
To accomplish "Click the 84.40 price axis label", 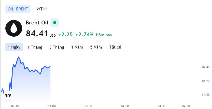I will click(x=206, y=67).
